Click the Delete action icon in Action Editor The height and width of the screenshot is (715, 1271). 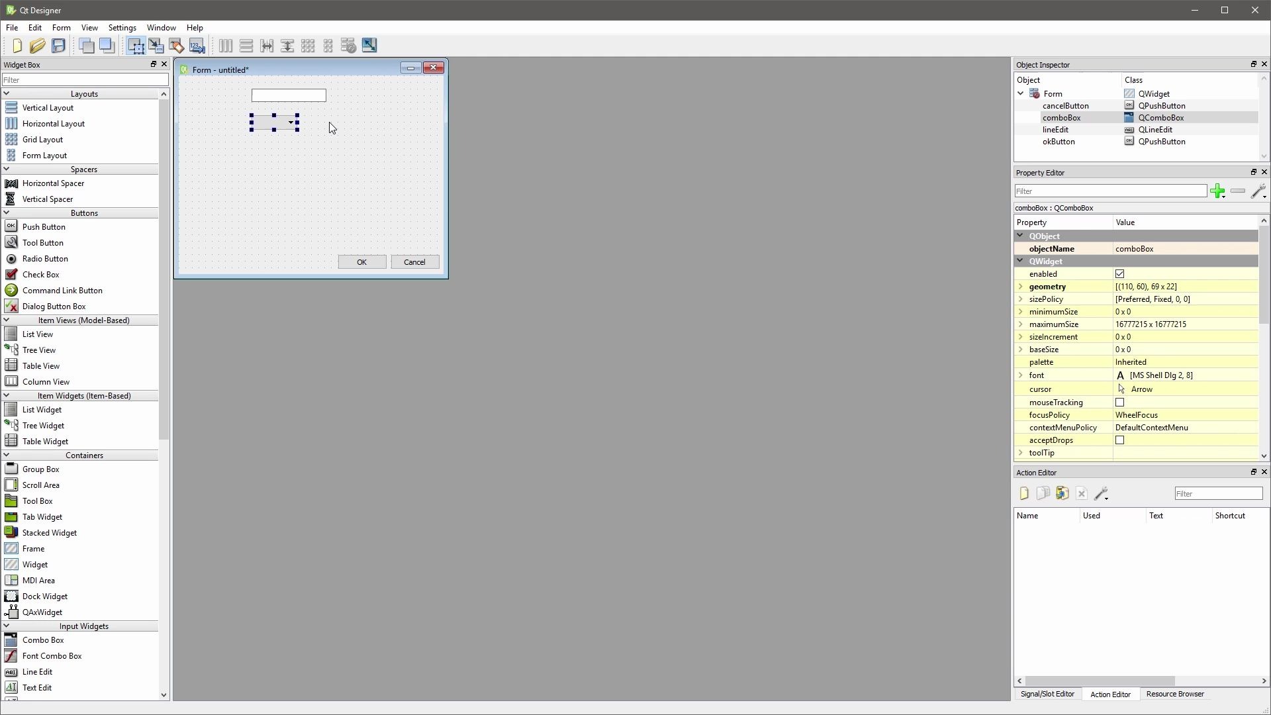point(1082,493)
